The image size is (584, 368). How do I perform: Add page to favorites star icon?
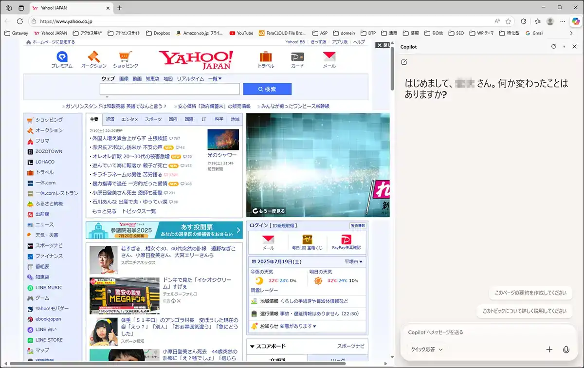508,21
